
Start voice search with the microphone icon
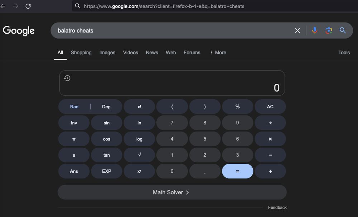[315, 30]
